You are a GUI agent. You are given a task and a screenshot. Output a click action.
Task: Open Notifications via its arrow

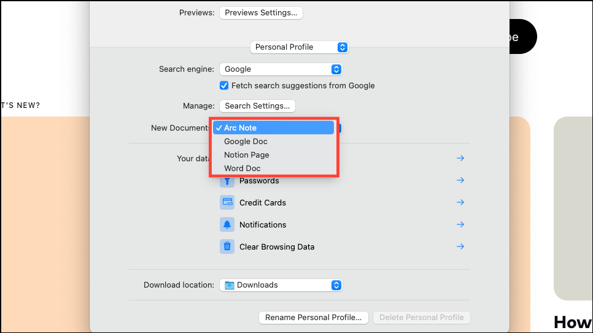[460, 224]
